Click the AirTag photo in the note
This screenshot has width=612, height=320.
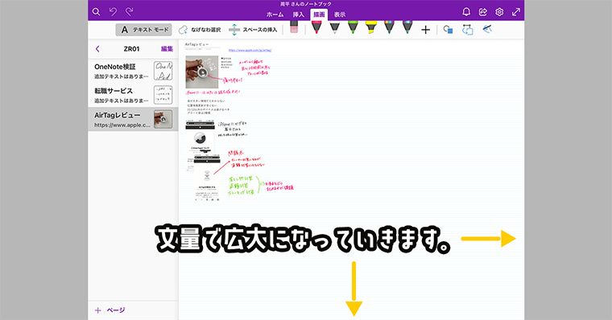(202, 72)
